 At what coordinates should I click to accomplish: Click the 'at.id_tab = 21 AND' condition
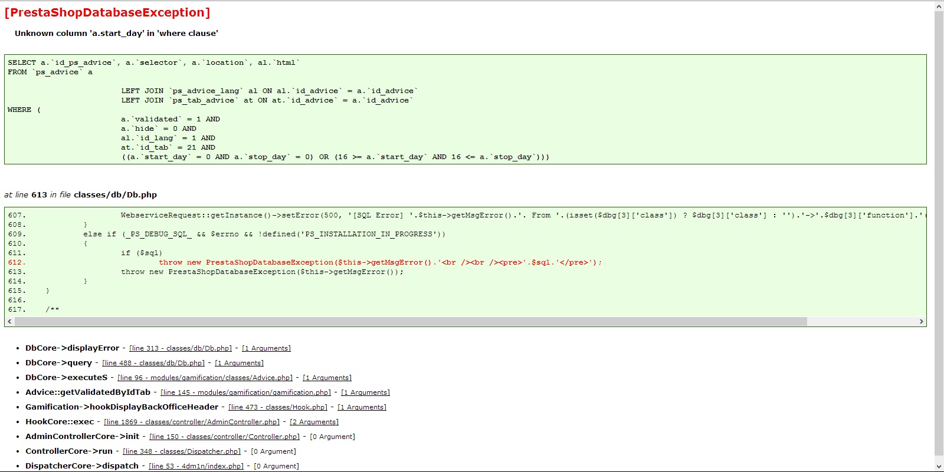point(168,147)
